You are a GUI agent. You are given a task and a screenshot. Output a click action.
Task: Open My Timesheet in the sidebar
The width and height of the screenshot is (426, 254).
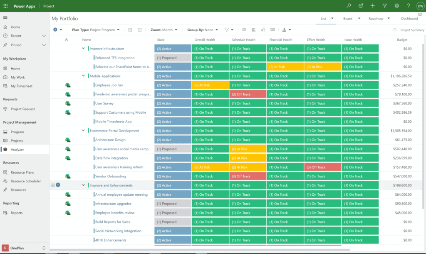(22, 86)
